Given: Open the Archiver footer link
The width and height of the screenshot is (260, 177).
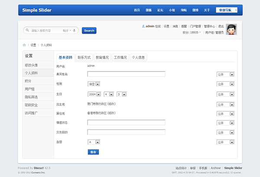Looking at the screenshot, I should pyautogui.click(x=216, y=168).
